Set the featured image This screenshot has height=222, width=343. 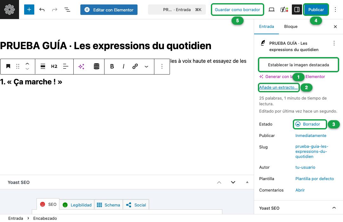[x=298, y=65]
